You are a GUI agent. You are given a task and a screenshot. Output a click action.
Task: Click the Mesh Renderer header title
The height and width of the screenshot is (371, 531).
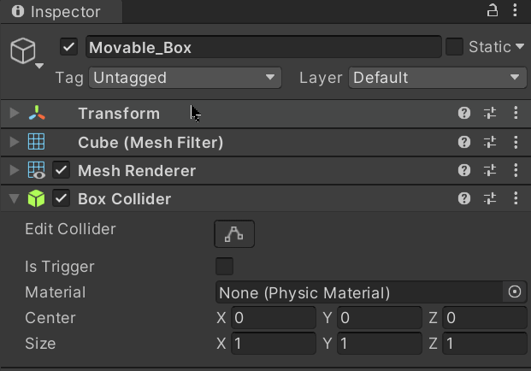(x=137, y=170)
